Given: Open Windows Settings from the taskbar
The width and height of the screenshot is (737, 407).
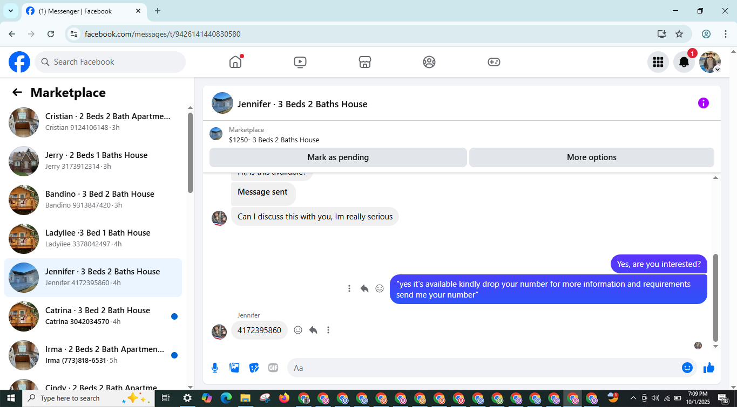Looking at the screenshot, I should coord(187,398).
